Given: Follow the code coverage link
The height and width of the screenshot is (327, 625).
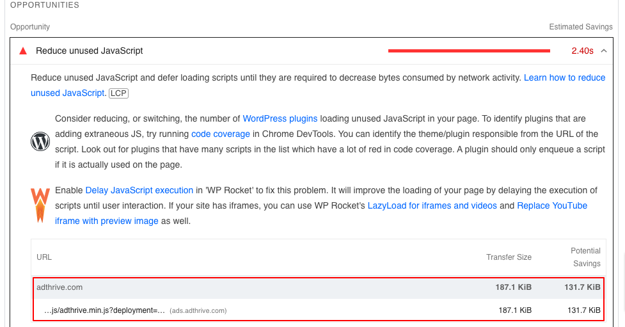Looking at the screenshot, I should point(221,134).
